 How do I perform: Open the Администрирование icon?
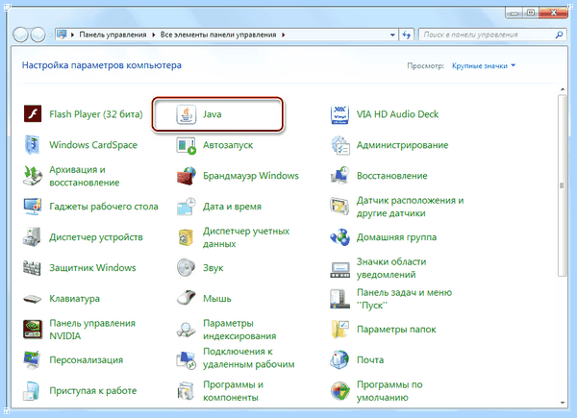pos(339,145)
